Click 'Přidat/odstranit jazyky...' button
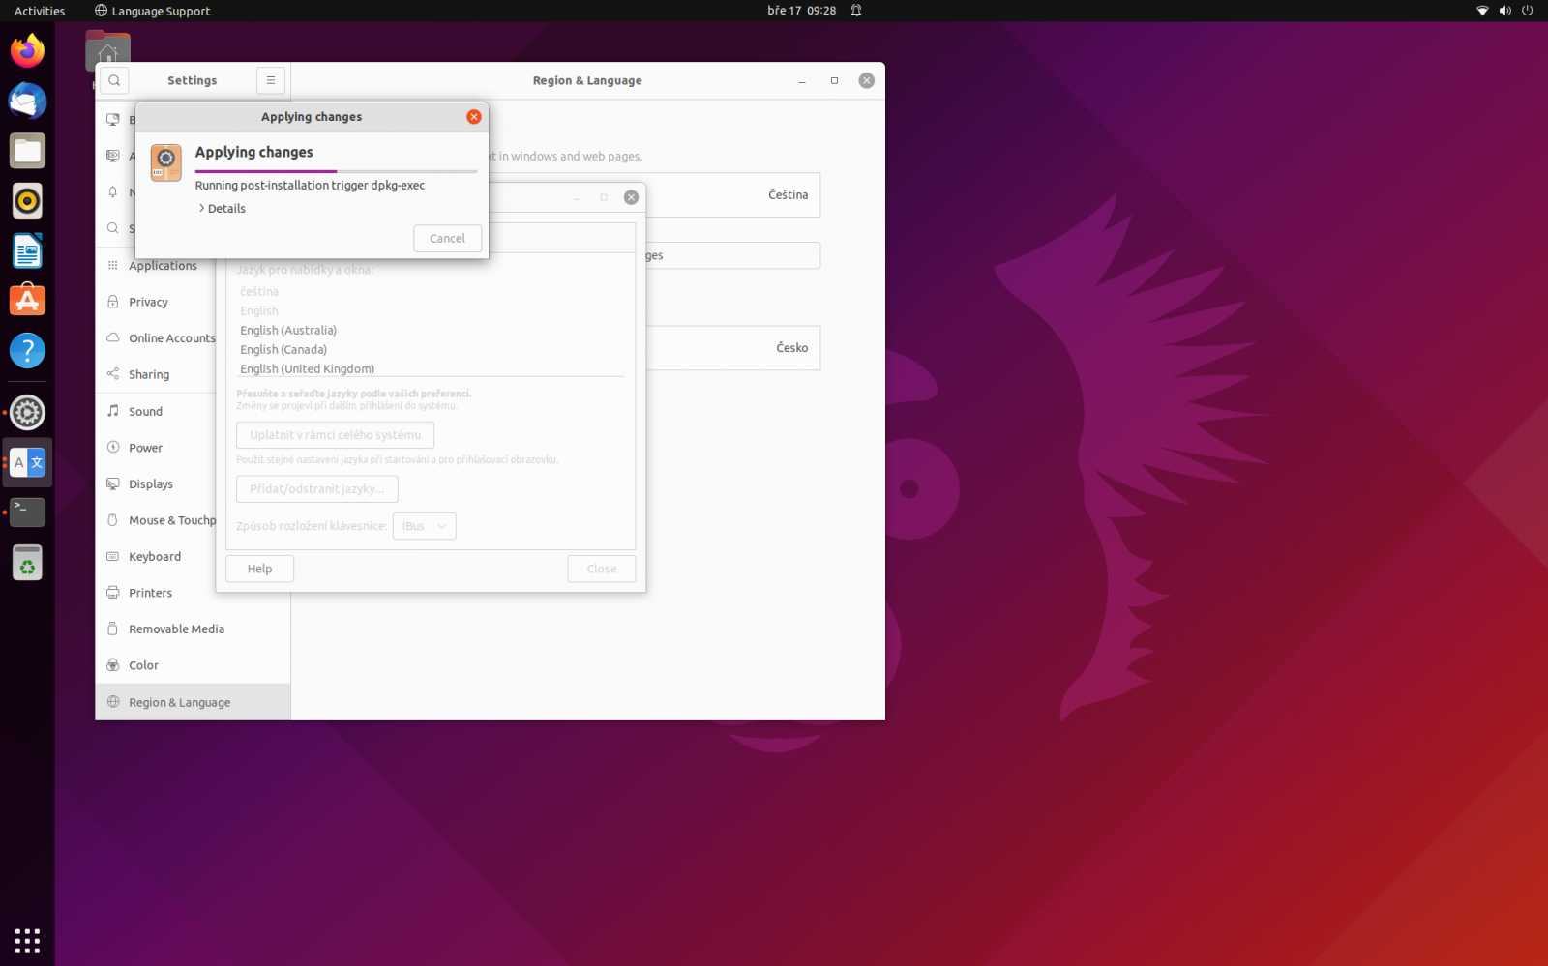The height and width of the screenshot is (966, 1548). pos(317,488)
